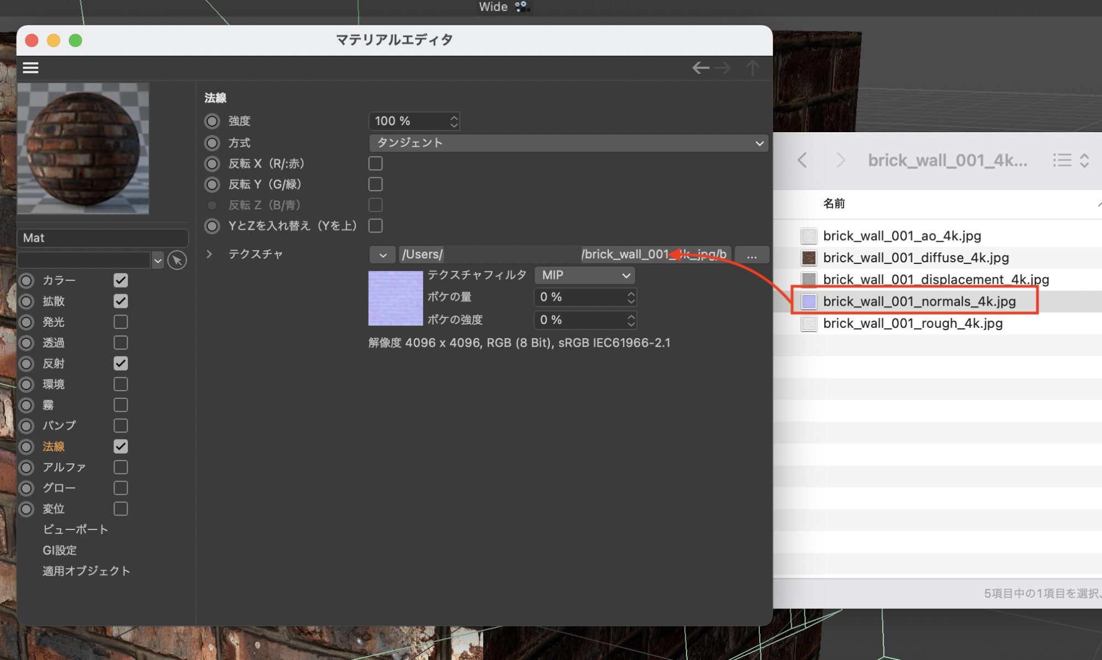Disable the 法線 channel checkbox

121,446
